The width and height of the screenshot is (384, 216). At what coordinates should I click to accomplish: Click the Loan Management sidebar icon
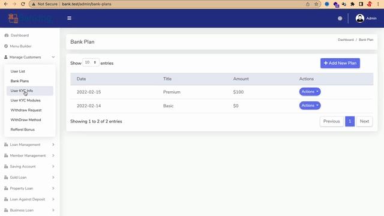pyautogui.click(x=6, y=145)
